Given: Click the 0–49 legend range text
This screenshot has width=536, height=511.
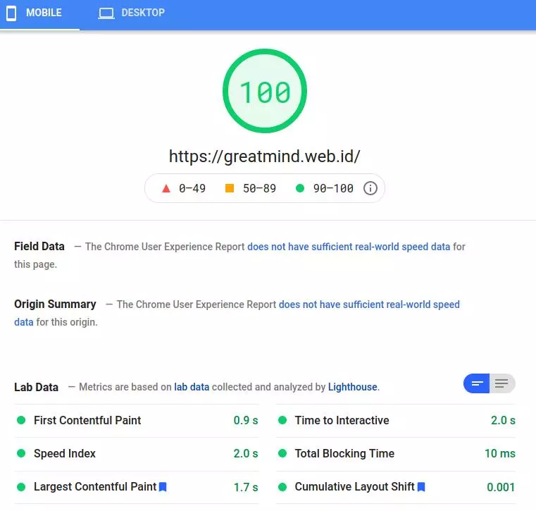Looking at the screenshot, I should pos(192,188).
